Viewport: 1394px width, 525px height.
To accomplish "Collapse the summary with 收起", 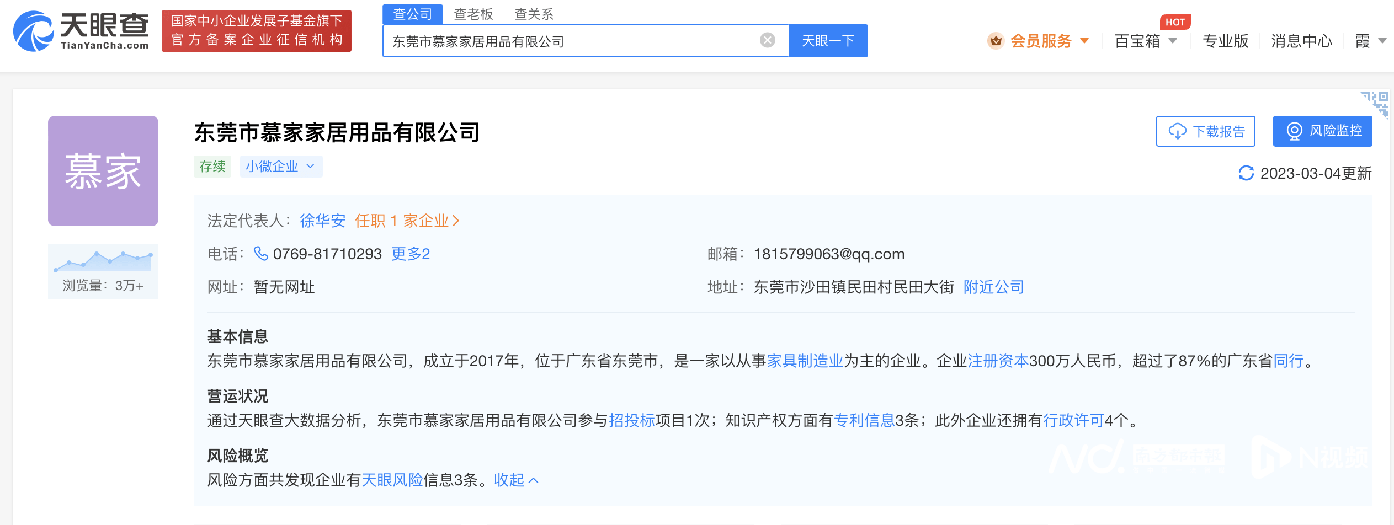I will pyautogui.click(x=516, y=480).
